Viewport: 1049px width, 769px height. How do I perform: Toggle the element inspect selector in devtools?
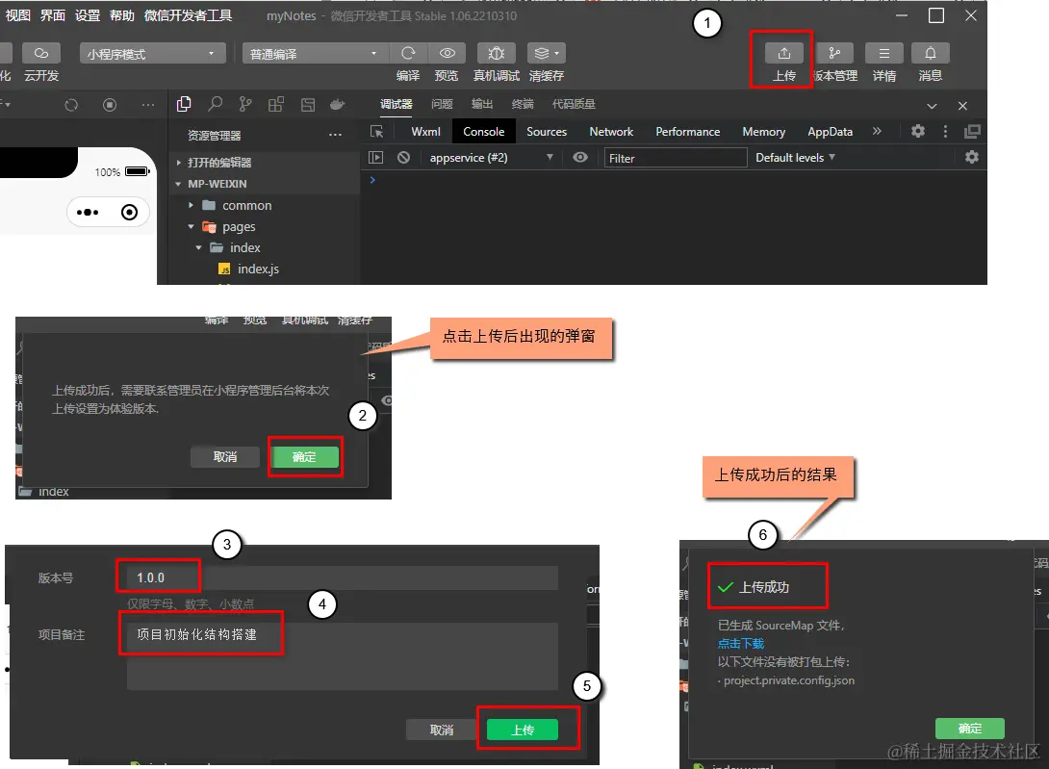tap(376, 132)
